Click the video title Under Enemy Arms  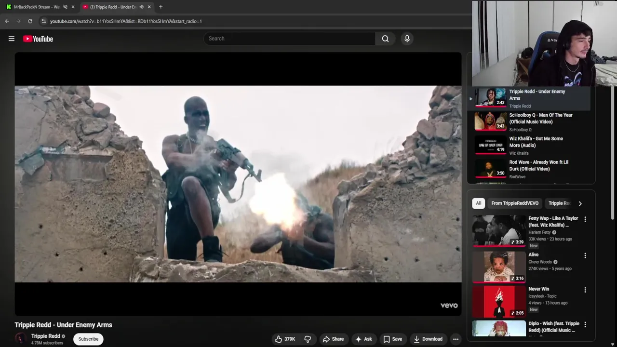(63, 325)
